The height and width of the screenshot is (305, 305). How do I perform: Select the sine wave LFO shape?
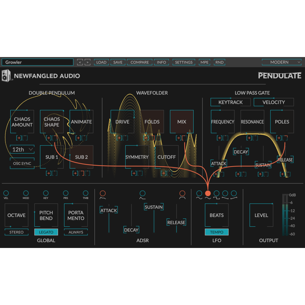[199, 193]
